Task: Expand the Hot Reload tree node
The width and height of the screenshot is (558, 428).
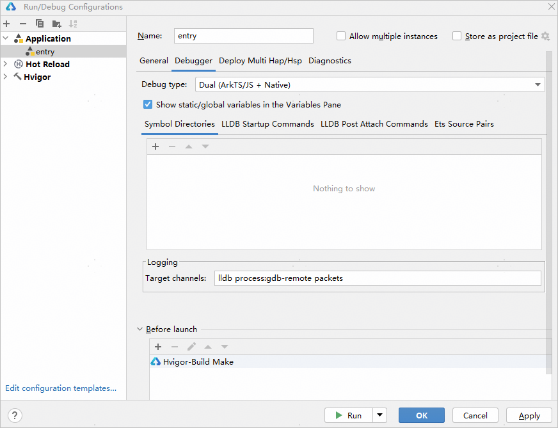Action: tap(6, 64)
